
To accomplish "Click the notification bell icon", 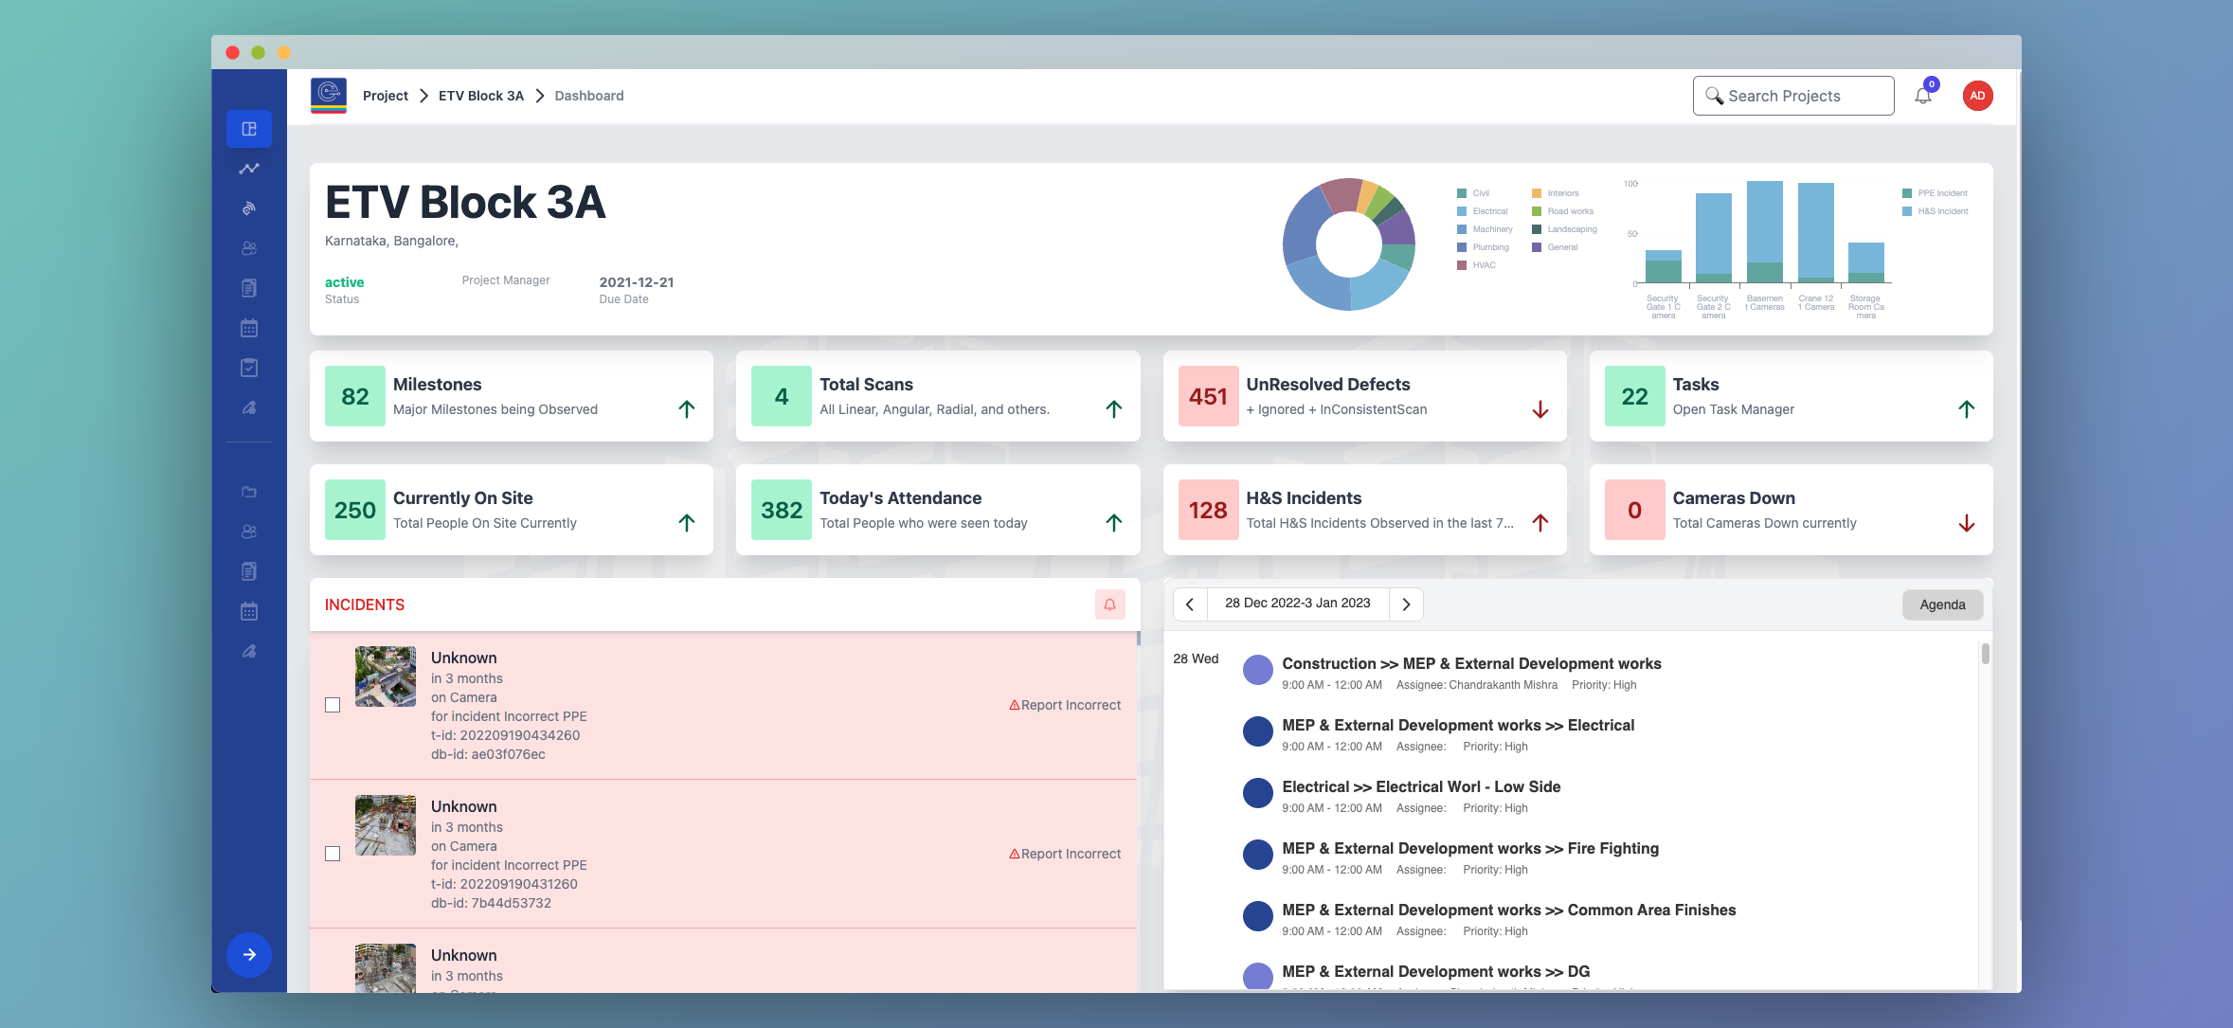I will pyautogui.click(x=1922, y=96).
